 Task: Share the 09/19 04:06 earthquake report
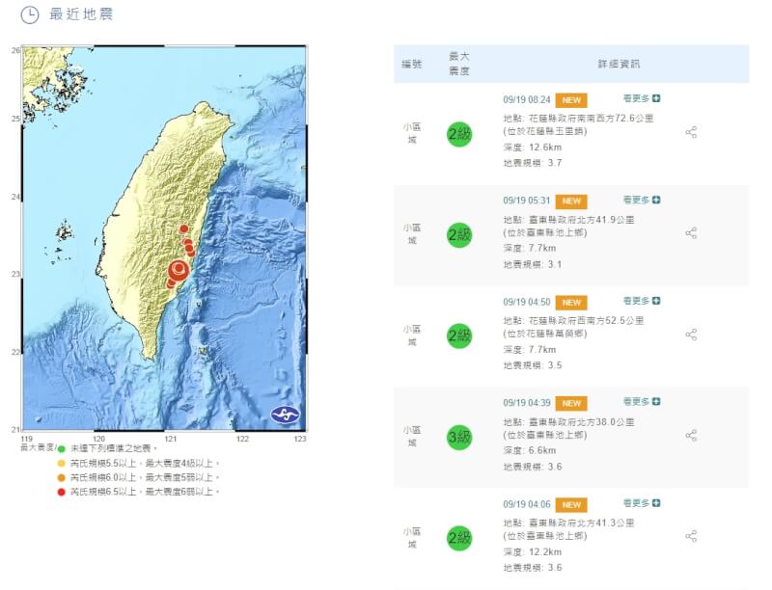(691, 536)
